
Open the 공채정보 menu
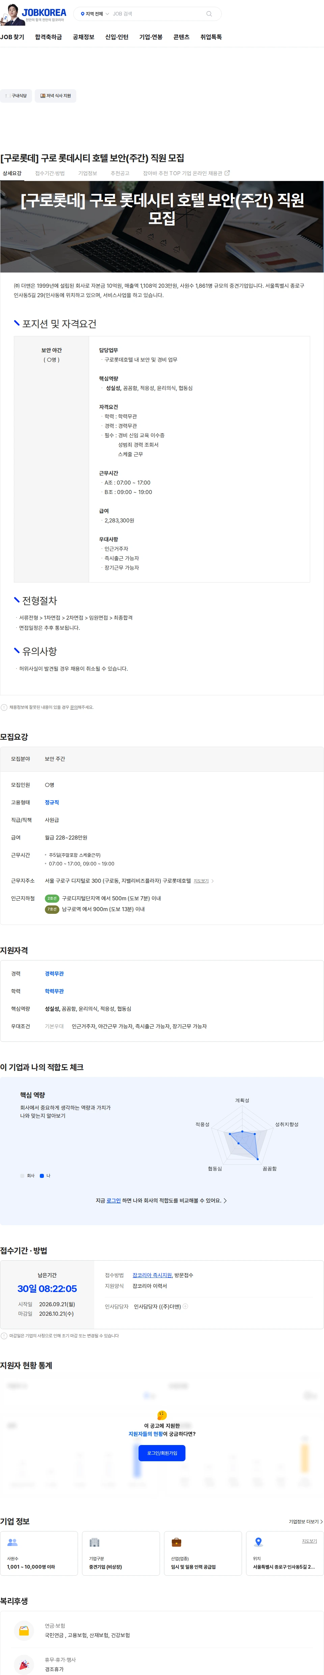(84, 37)
